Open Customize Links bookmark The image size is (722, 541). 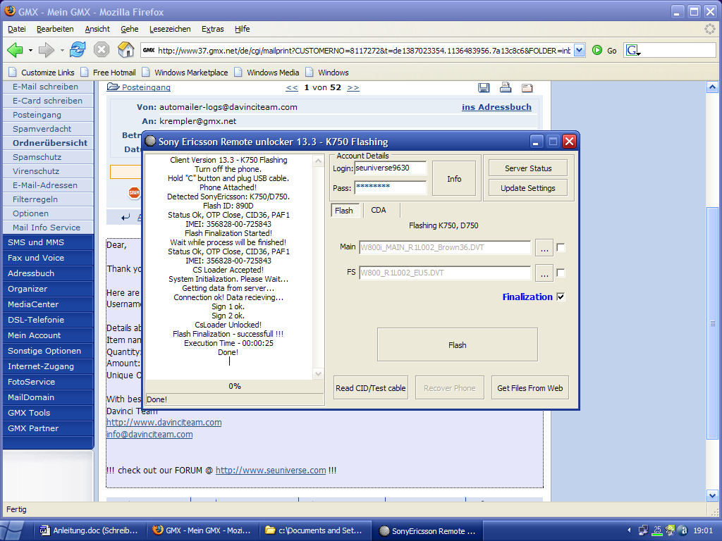pos(42,73)
